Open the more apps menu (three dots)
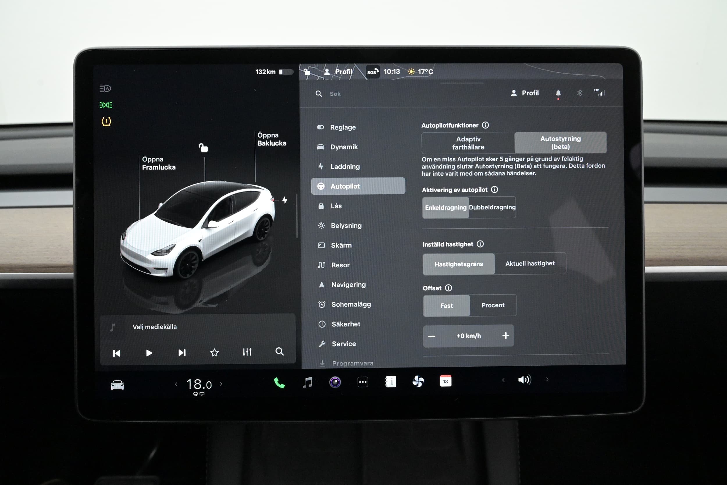The height and width of the screenshot is (485, 727). tap(363, 382)
